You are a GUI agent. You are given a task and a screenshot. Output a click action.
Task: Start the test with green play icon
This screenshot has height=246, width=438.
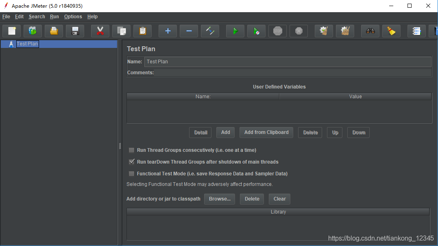[x=235, y=31]
